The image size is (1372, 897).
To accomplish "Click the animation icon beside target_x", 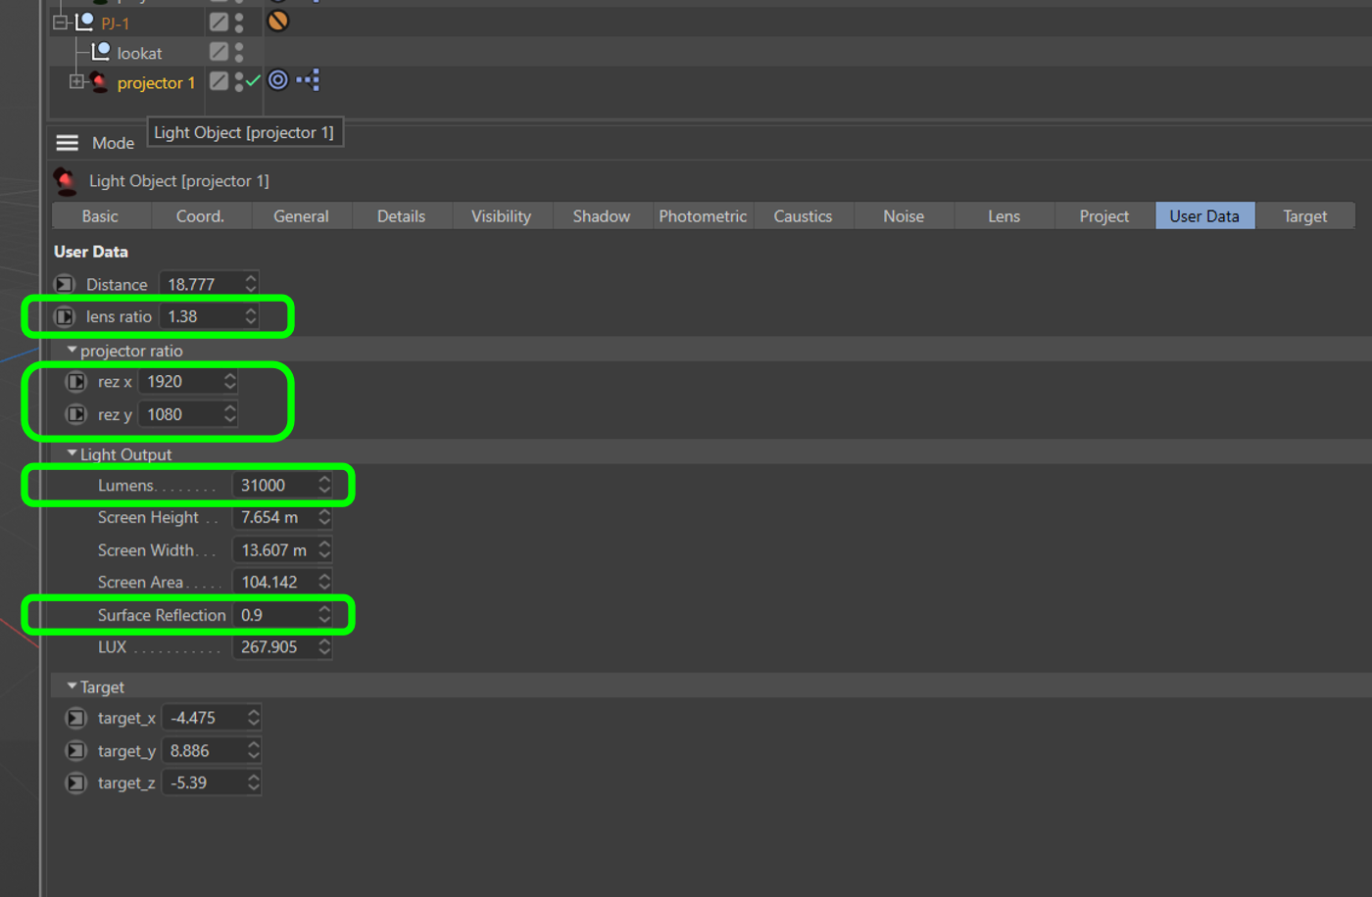I will (x=75, y=718).
